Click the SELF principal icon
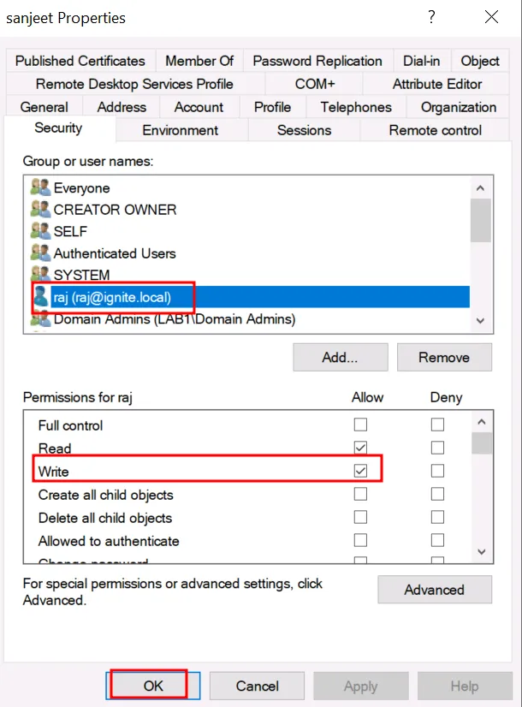The image size is (522, 707). click(40, 231)
